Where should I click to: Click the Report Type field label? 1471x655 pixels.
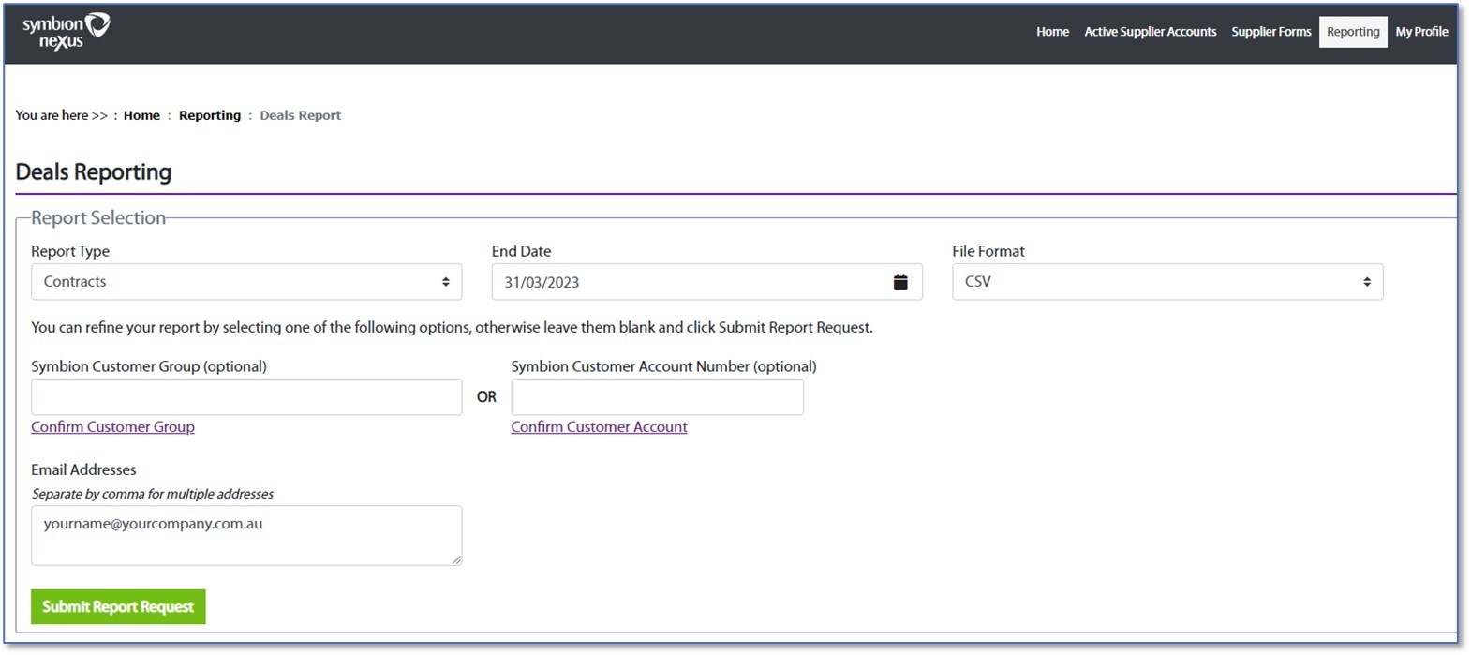[70, 251]
